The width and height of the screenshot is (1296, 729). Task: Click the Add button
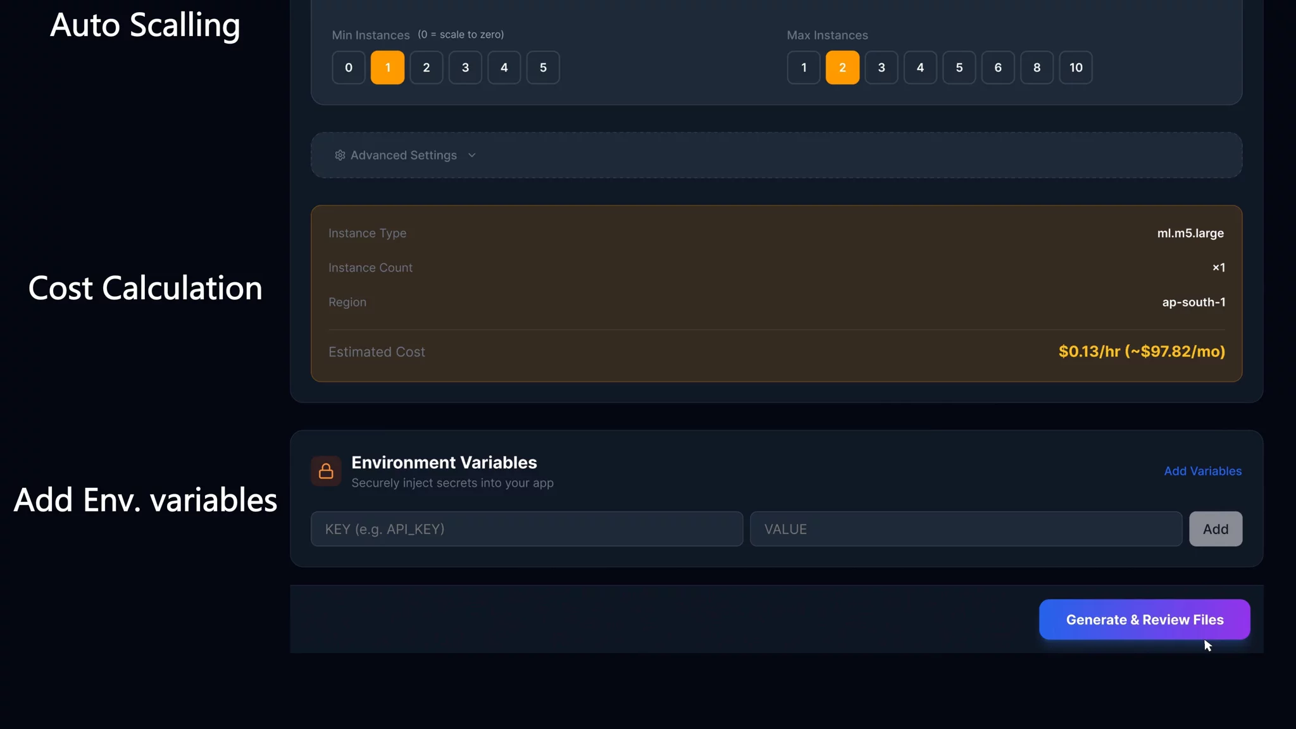[1216, 529]
